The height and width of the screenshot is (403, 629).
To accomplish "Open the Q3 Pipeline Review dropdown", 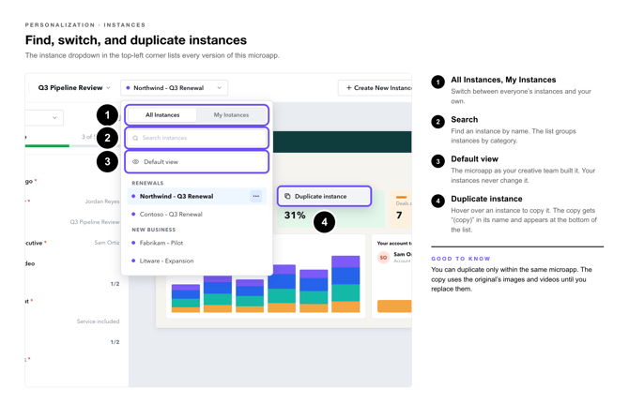I will 74,88.
